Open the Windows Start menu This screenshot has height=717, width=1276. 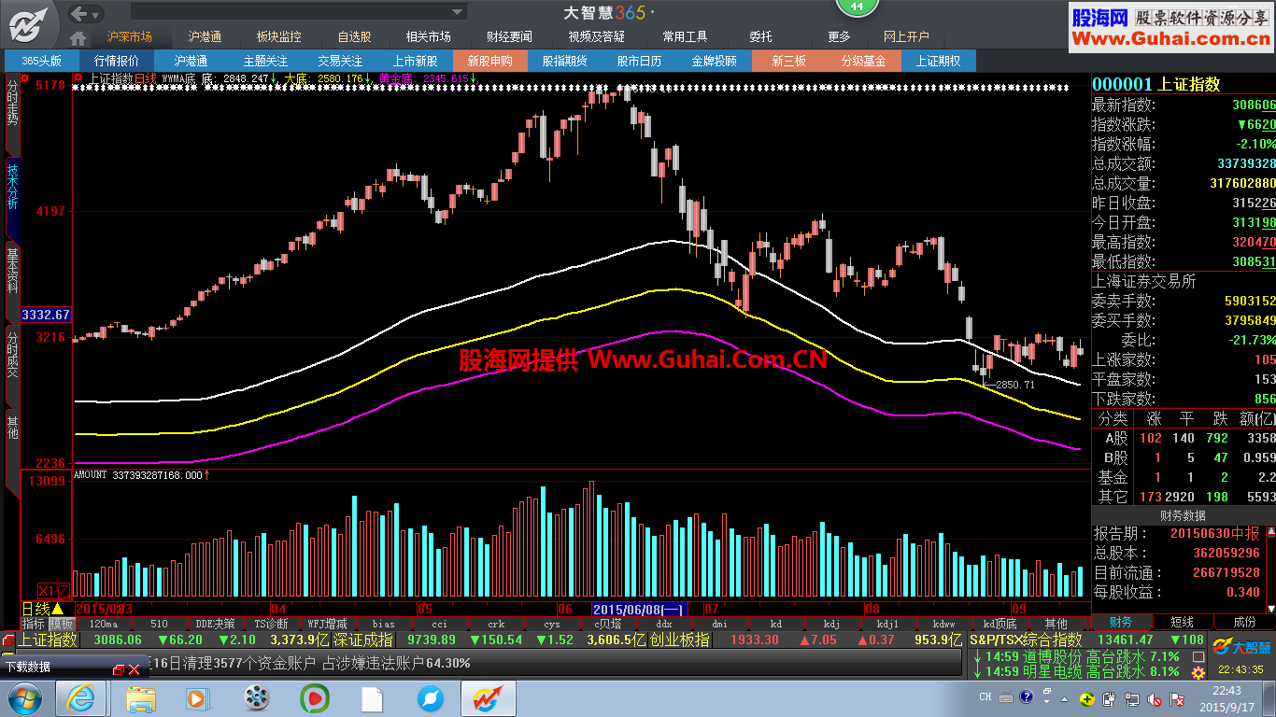[x=24, y=697]
